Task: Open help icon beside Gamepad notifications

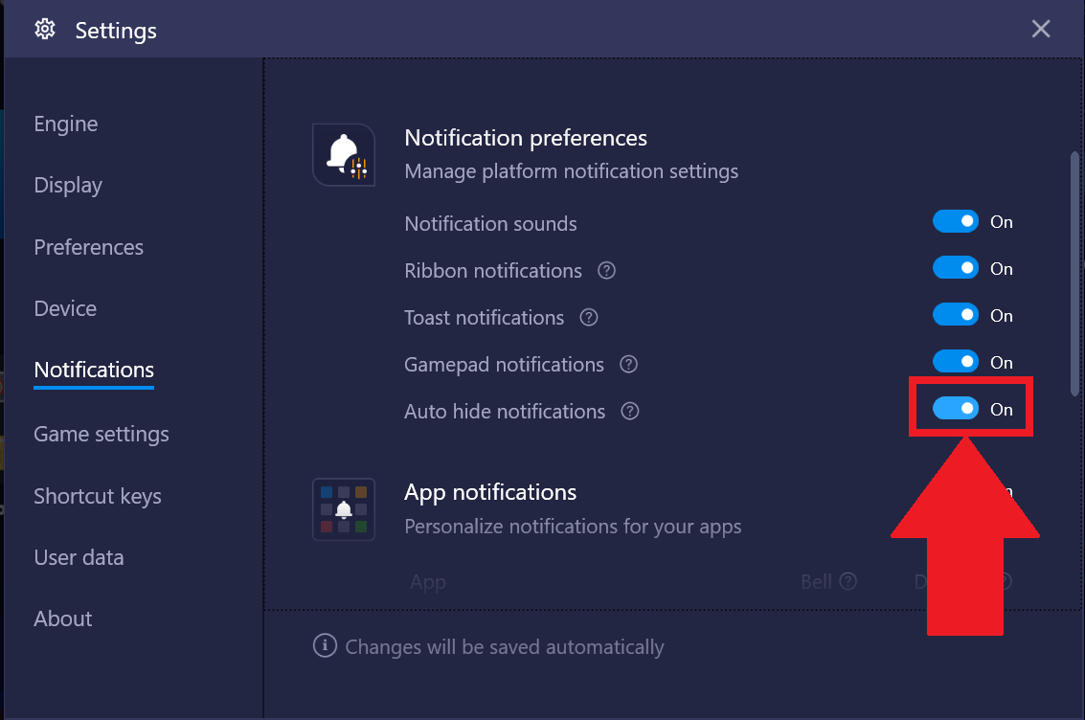Action: [x=628, y=365]
